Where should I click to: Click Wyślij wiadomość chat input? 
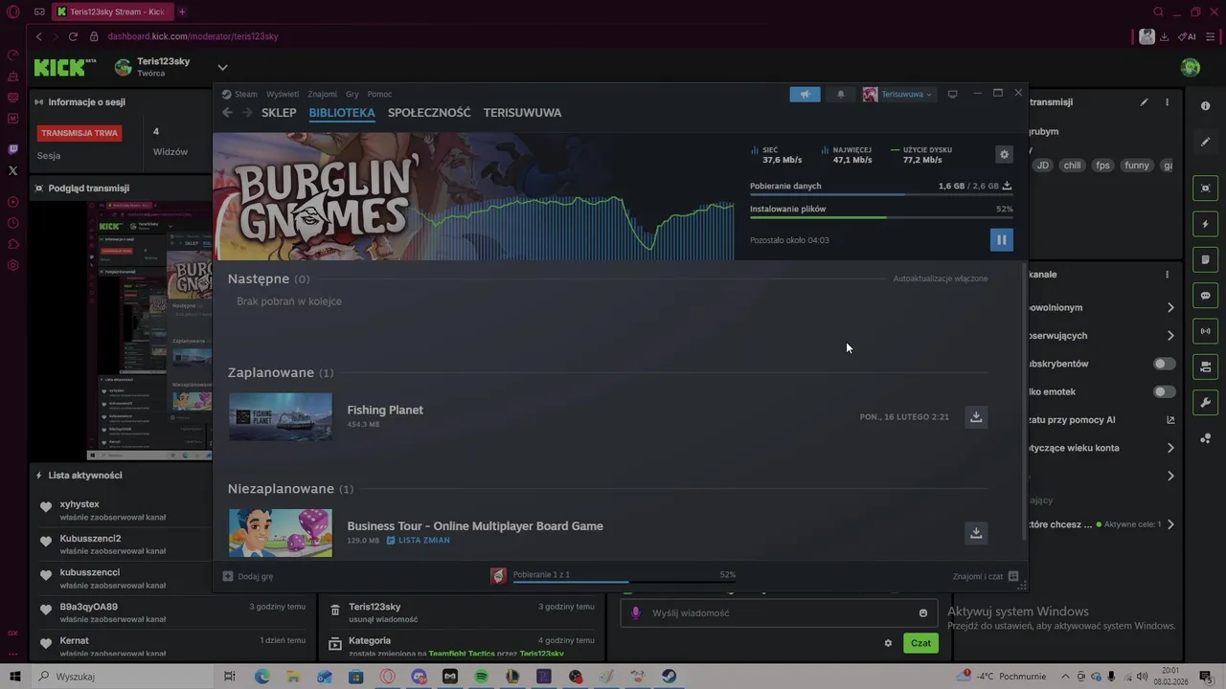point(780,612)
